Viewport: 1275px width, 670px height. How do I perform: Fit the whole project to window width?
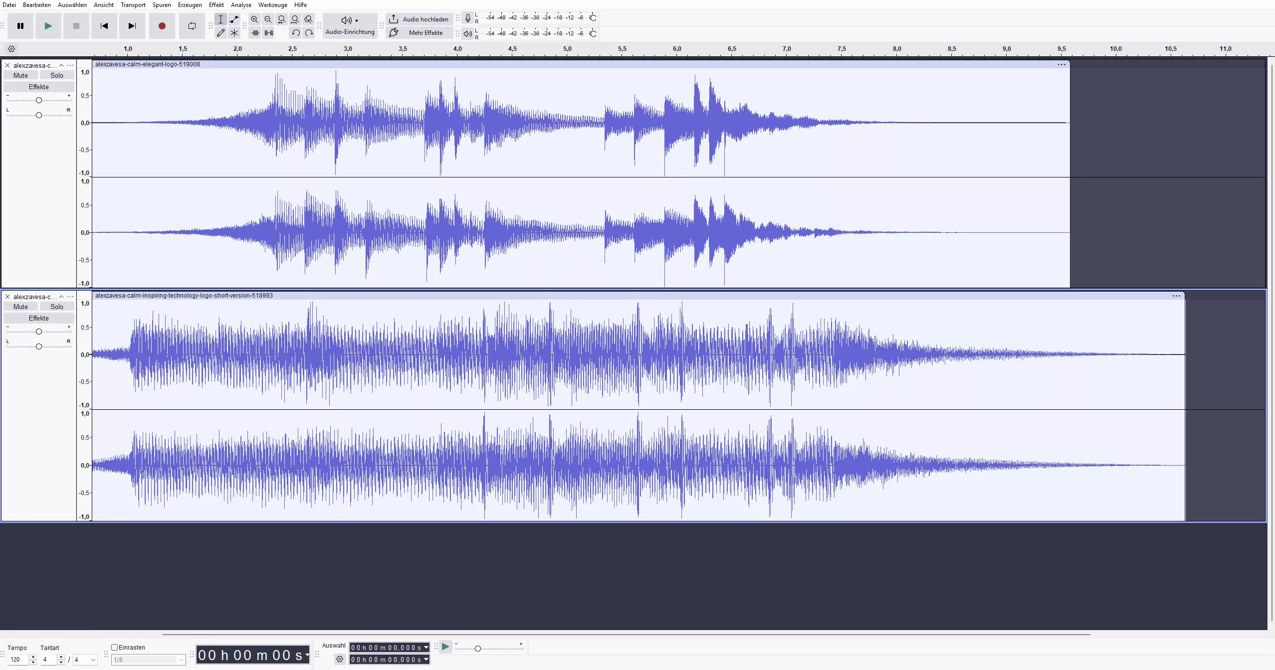click(295, 19)
